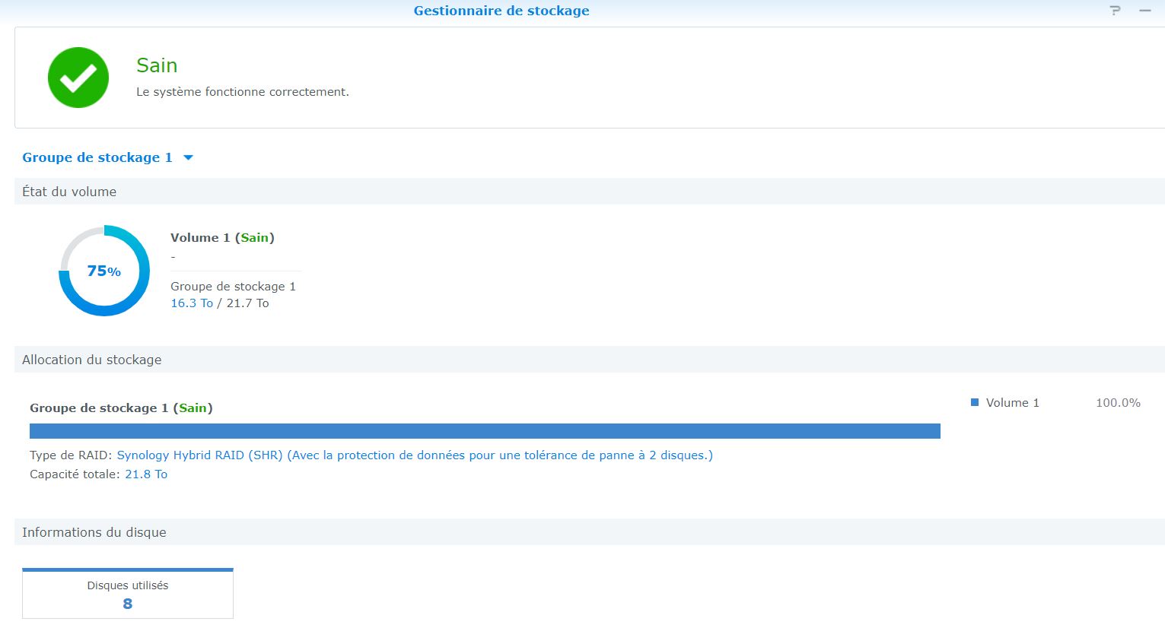Click the Capacité totale value 21.8 To
1165x628 pixels.
pos(146,474)
